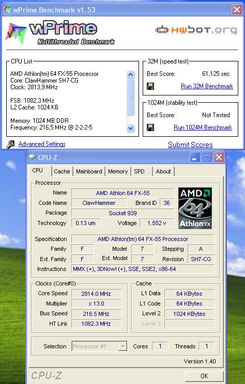This screenshot has height=384, width=245.
Task: Switch to the Memory tab
Action: pos(118,171)
